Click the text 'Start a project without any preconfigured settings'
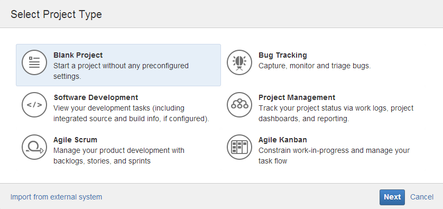This screenshot has height=209, width=443. tap(121, 71)
